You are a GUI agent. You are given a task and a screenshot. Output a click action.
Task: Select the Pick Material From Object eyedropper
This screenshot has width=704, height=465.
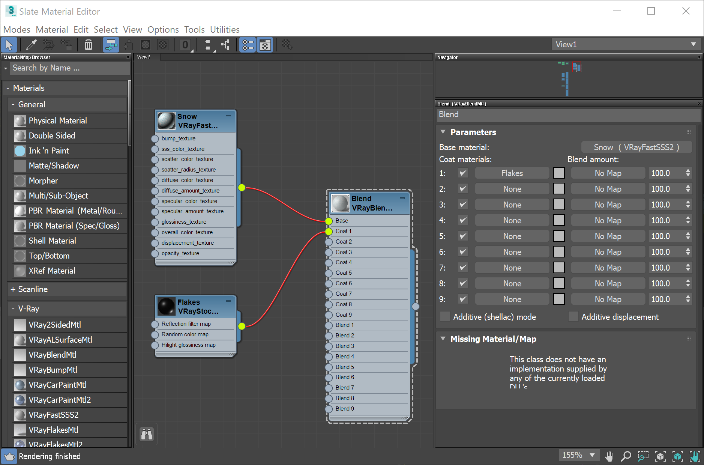pos(31,45)
